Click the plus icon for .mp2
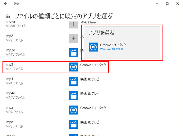 tap(73, 38)
